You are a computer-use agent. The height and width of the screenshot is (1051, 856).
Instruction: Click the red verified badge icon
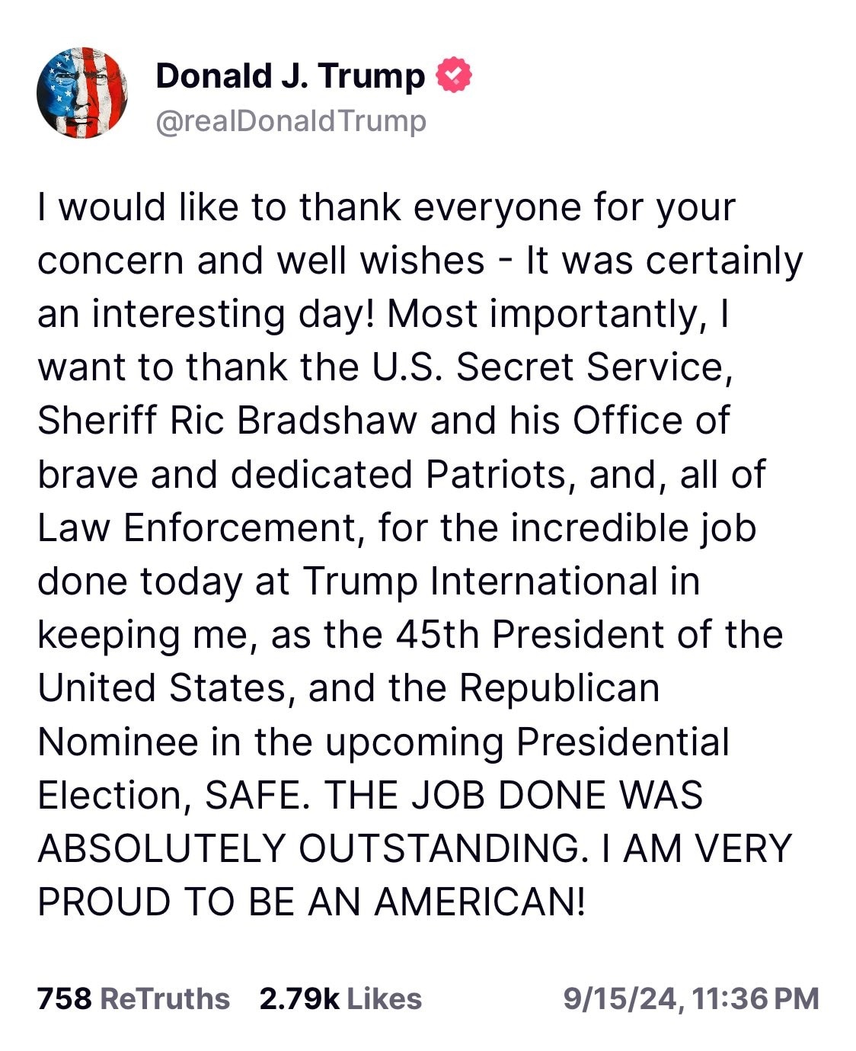(x=454, y=75)
